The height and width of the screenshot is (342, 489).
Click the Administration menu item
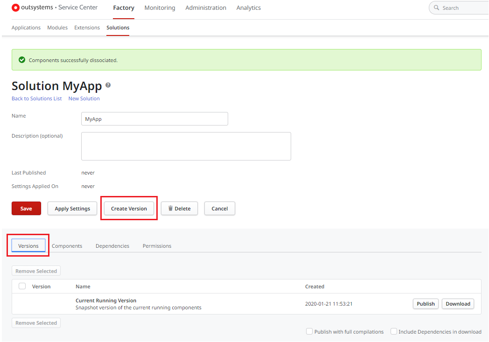point(206,7)
